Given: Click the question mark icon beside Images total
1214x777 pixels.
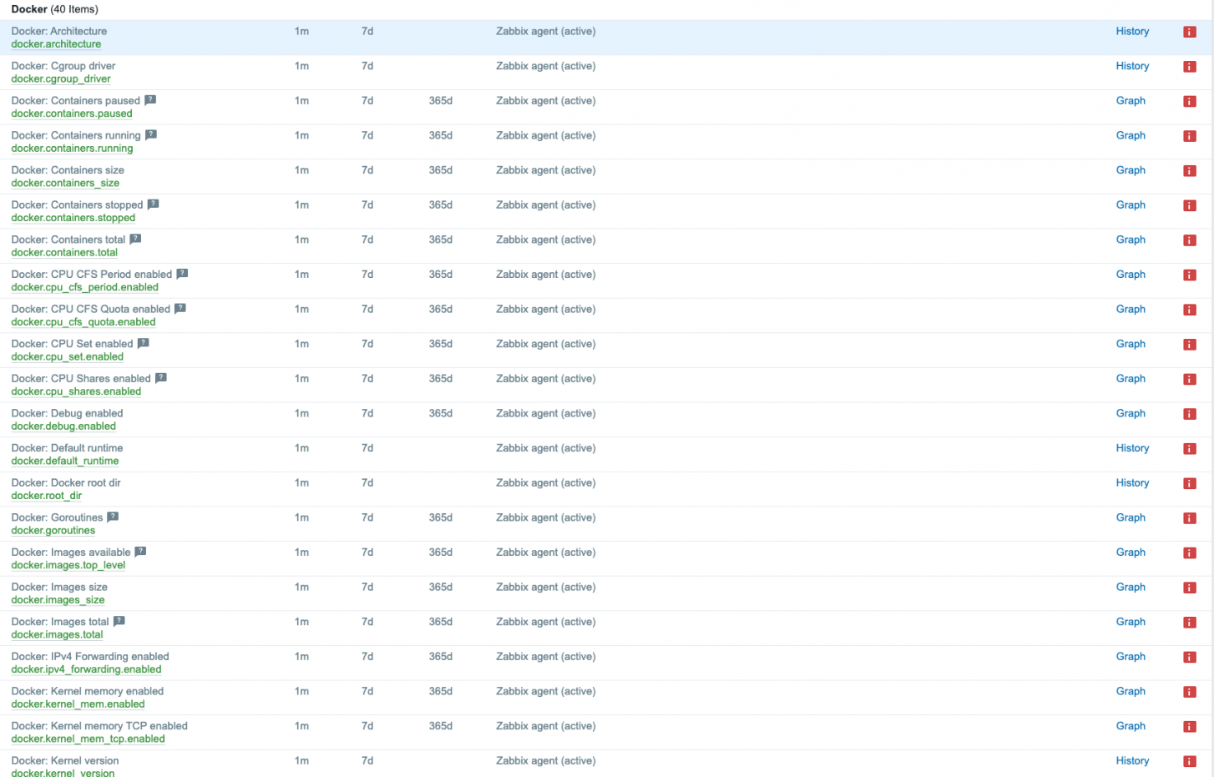Looking at the screenshot, I should (x=119, y=622).
